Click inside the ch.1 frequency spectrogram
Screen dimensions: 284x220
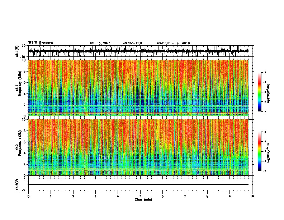(x=138, y=88)
